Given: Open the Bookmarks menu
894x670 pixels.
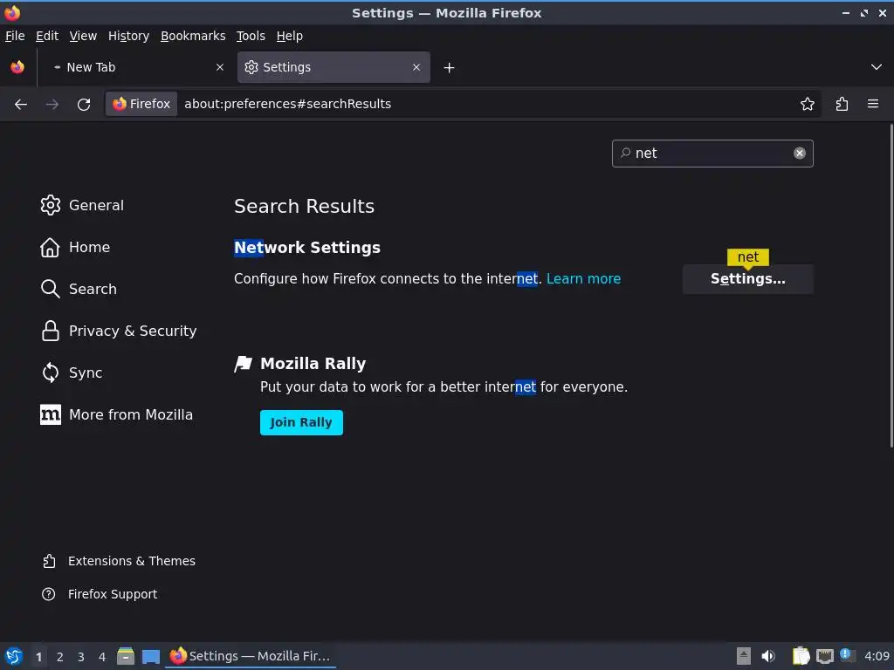Looking at the screenshot, I should (193, 36).
